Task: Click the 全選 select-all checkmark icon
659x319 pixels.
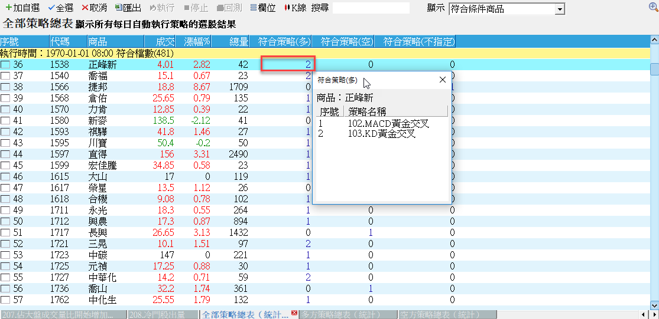Action: point(51,8)
